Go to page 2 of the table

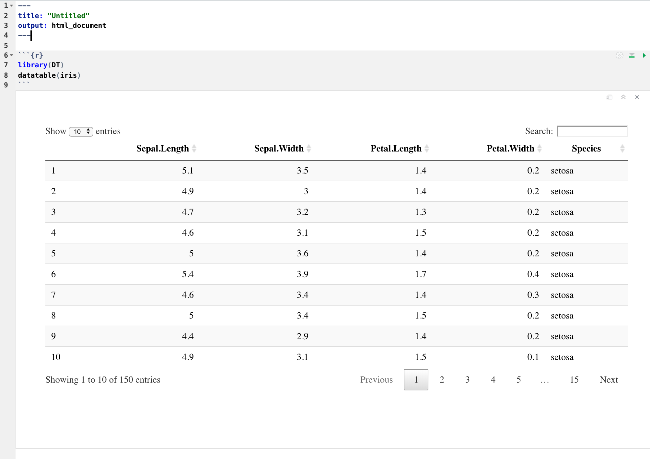[x=442, y=379]
